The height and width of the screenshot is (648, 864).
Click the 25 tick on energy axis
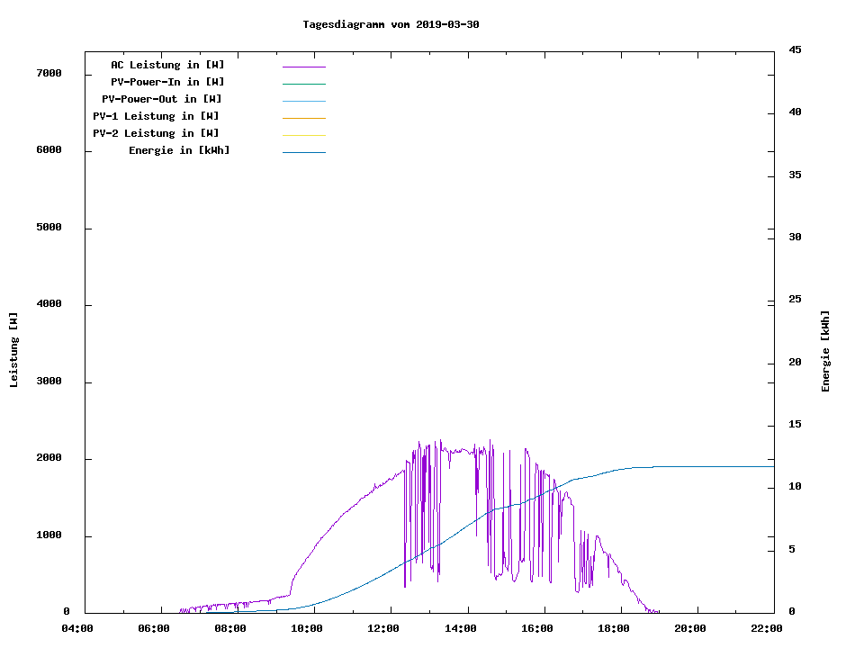[x=795, y=301]
